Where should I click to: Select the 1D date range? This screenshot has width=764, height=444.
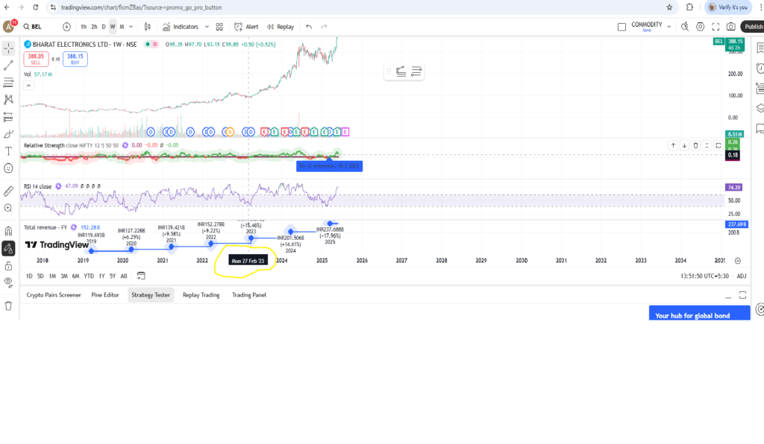point(29,276)
